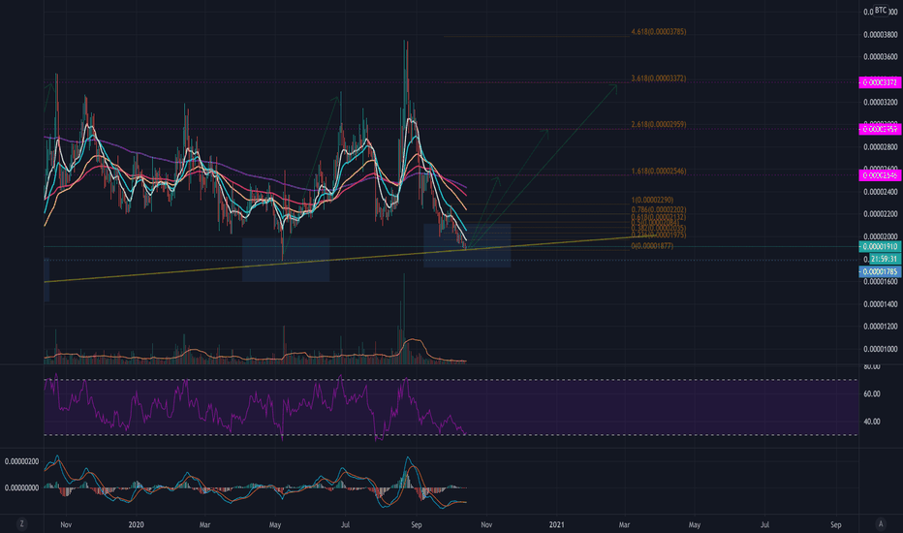Click the MACD 0.00000200 axis value
This screenshot has height=533, width=903.
[22, 461]
